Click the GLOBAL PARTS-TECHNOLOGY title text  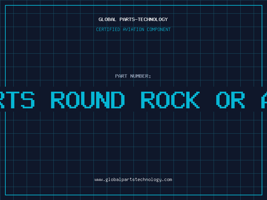133,19
